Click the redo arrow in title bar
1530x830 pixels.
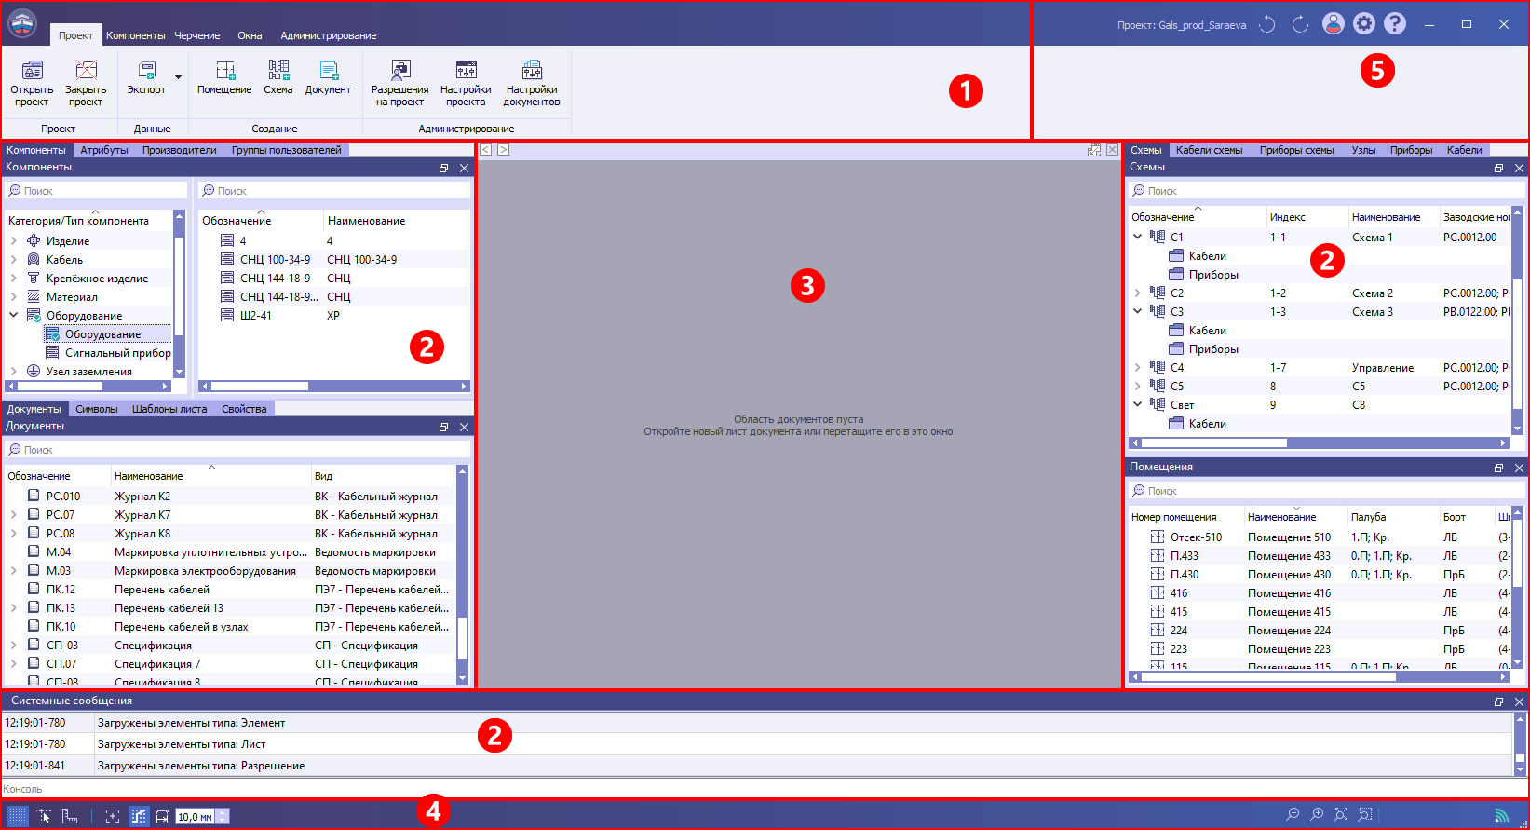coord(1300,24)
